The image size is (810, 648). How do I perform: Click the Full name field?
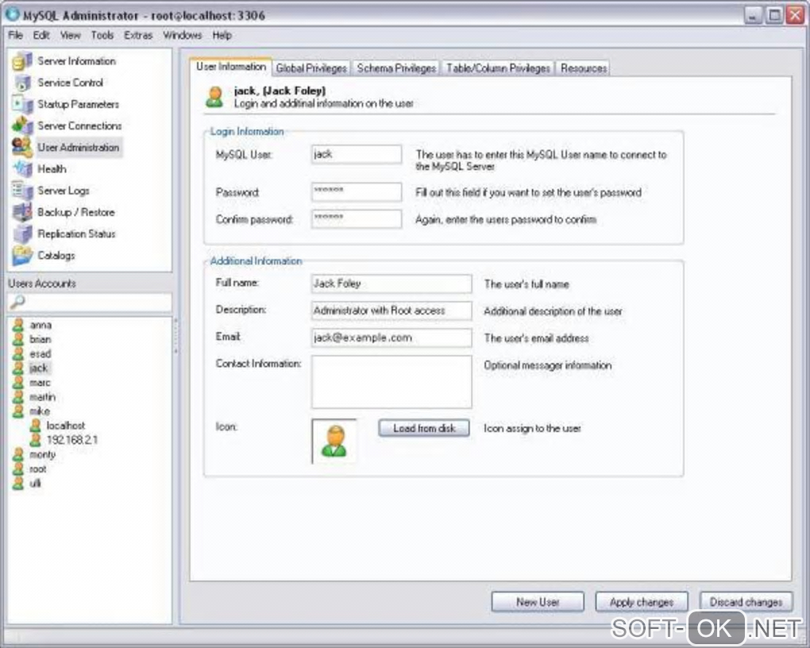coord(391,283)
